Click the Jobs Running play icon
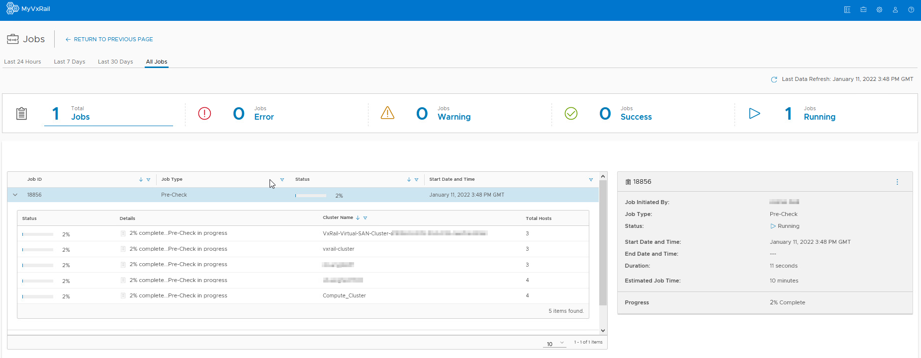 point(754,114)
